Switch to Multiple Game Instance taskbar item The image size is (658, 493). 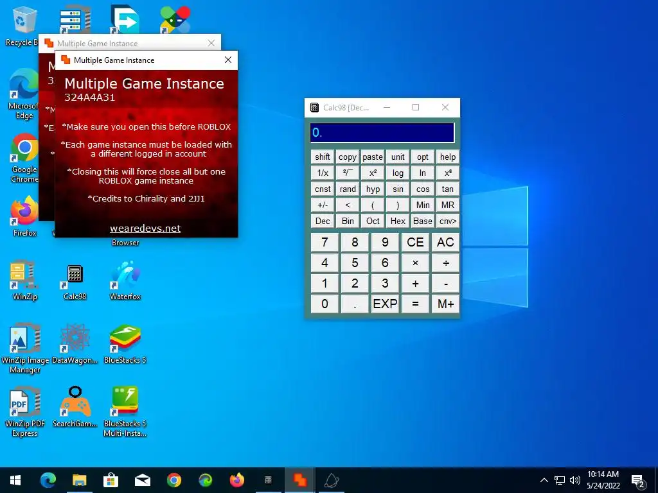point(299,480)
